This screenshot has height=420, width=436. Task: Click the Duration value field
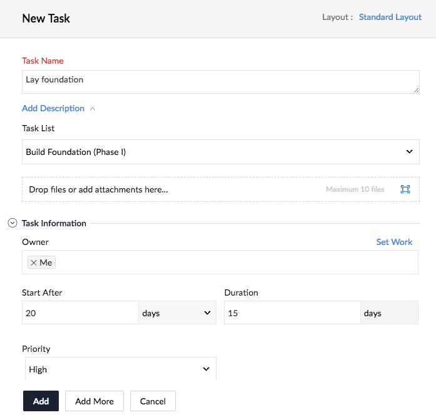[x=292, y=313]
